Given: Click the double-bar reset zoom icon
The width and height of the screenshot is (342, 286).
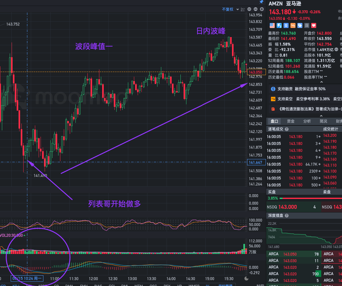Looking at the screenshot, I should click(249, 9).
